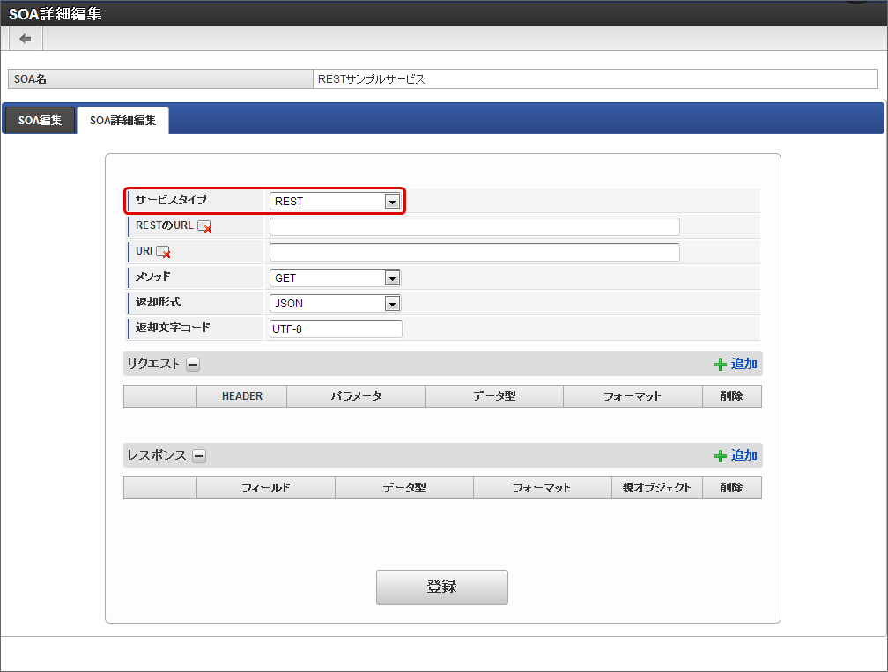Click the パラメータ column header
Screen dimensions: 888x672
tap(356, 396)
